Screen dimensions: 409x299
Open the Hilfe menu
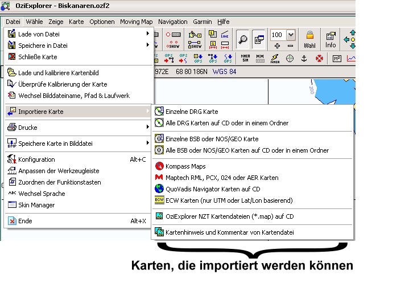224,22
